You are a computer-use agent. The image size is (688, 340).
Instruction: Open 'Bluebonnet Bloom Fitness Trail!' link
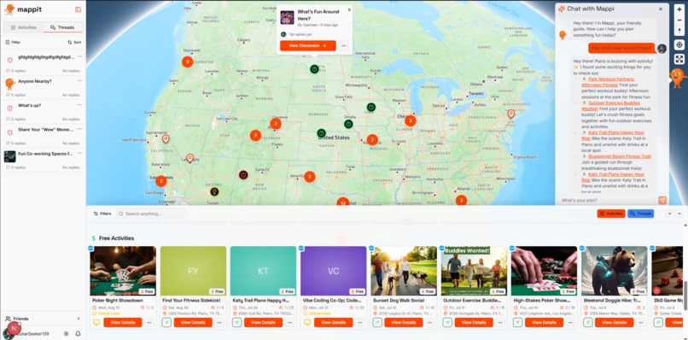pos(619,156)
